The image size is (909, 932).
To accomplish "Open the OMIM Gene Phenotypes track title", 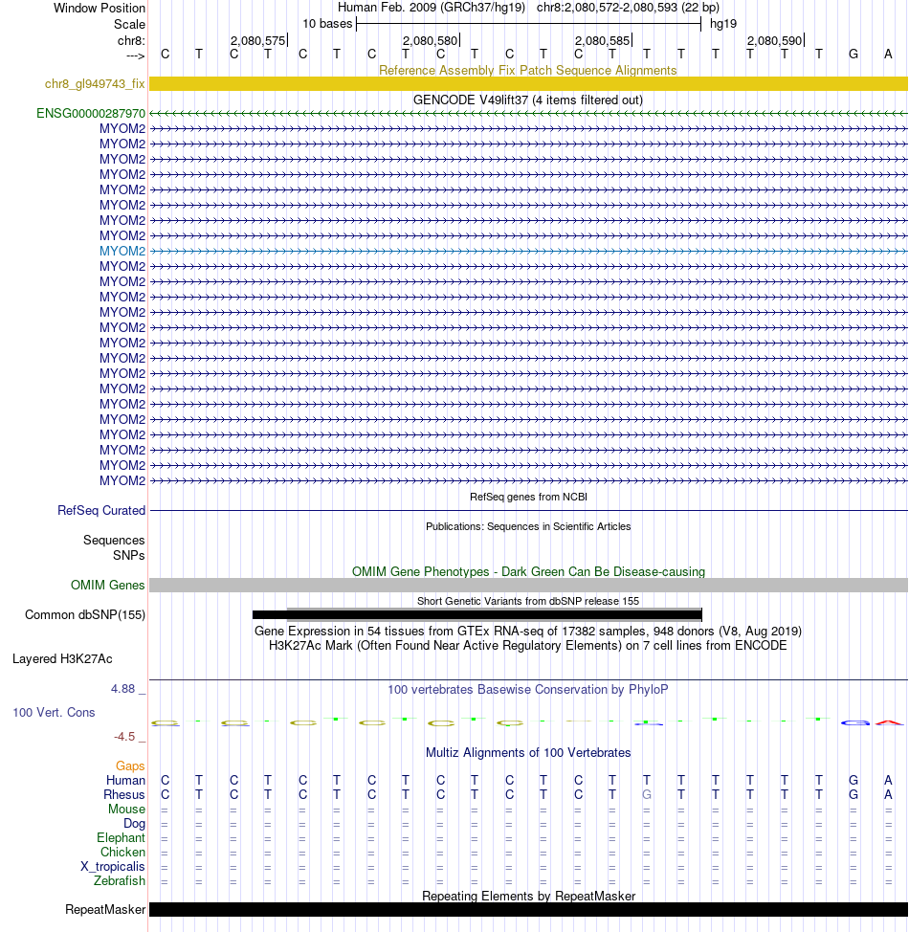I will [x=528, y=572].
